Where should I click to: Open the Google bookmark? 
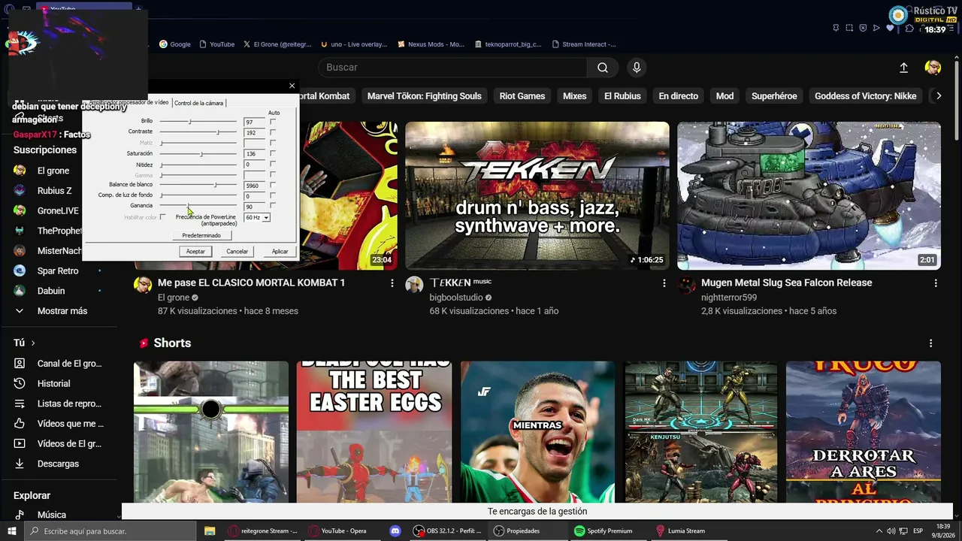[174, 44]
